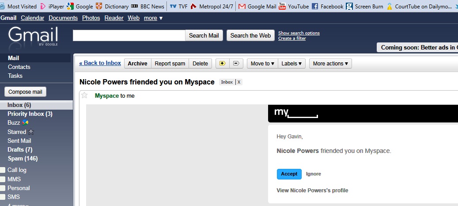View Nicole Powers's profile link
The height and width of the screenshot is (206, 458).
312,191
